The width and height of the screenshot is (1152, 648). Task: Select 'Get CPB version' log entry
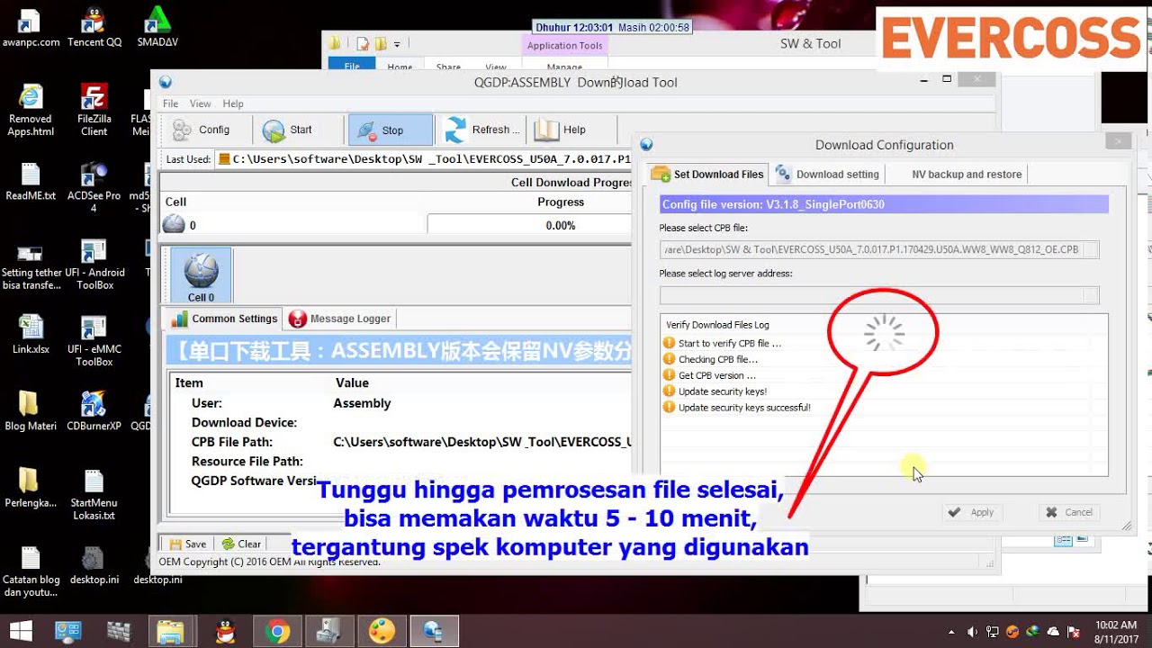[x=709, y=375]
